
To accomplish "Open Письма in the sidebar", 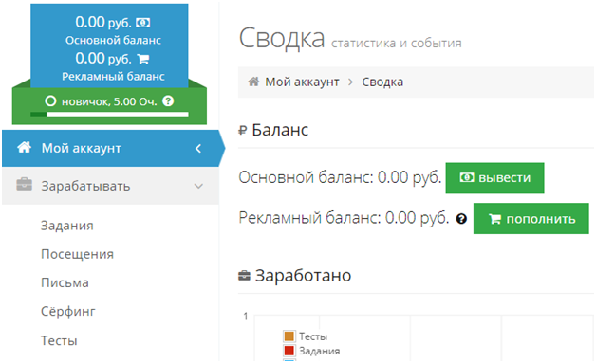I will click(x=65, y=282).
